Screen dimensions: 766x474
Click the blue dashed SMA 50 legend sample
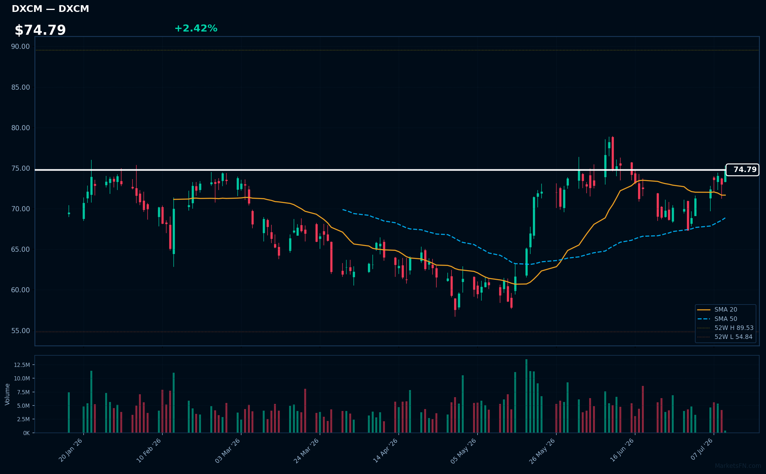click(704, 319)
